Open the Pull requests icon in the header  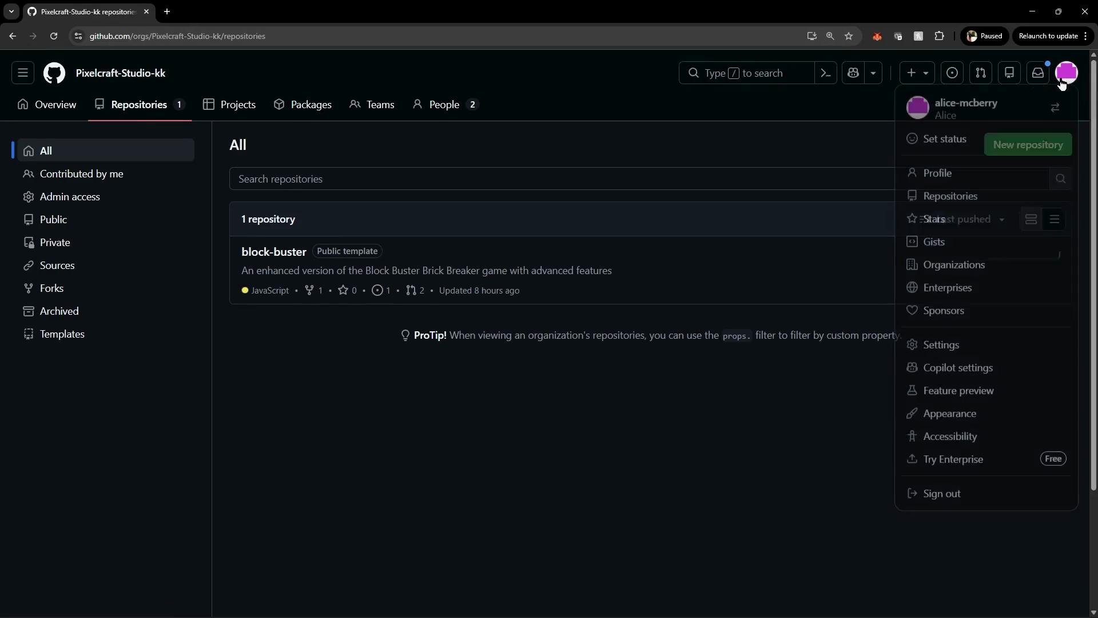(x=981, y=73)
